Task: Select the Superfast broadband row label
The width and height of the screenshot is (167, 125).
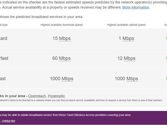Action: point(4,58)
